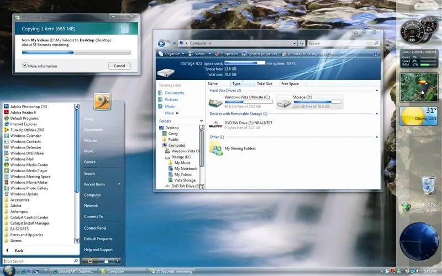This screenshot has width=442, height=276.
Task: Open Help and Support in Start menu
Action: (x=98, y=250)
